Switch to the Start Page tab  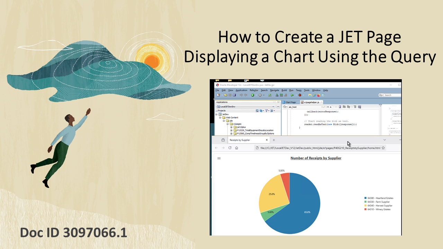tap(290, 102)
